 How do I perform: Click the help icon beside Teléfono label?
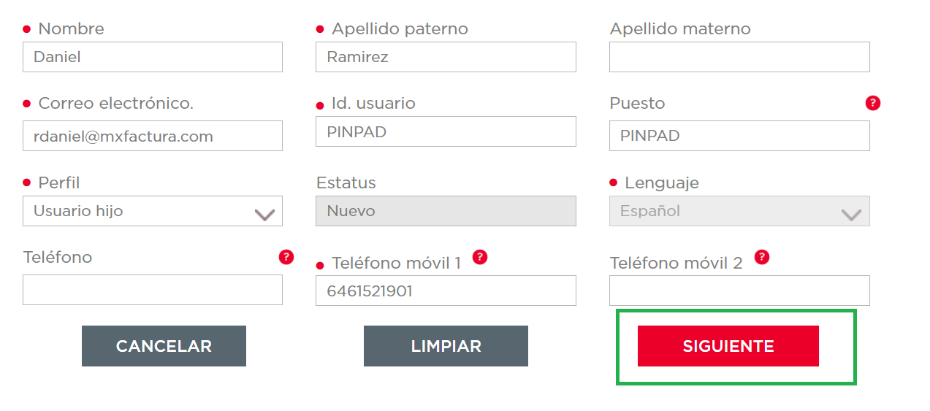286,257
